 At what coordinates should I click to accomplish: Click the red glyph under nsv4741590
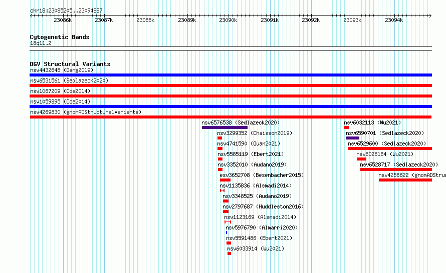tap(220, 148)
